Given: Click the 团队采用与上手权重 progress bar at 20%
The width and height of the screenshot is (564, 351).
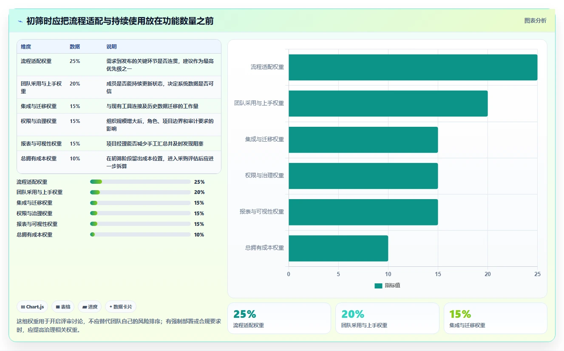Looking at the screenshot, I should click(x=140, y=192).
